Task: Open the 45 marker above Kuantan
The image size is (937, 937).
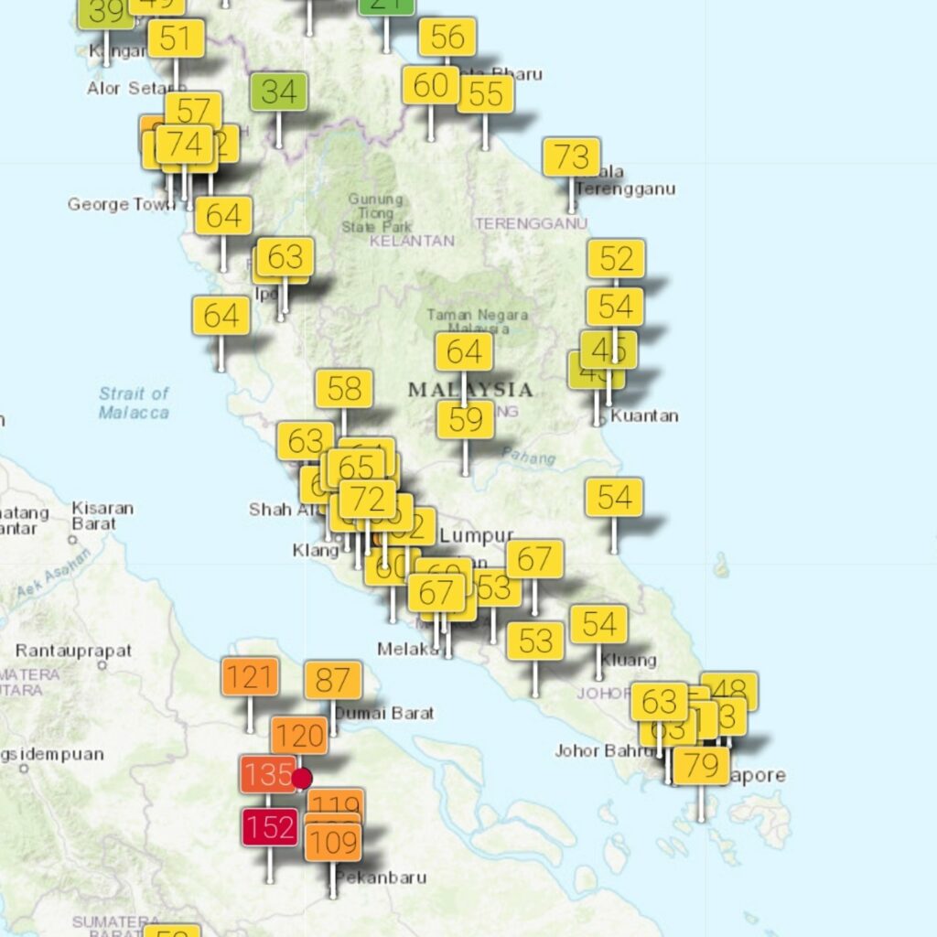Action: [x=609, y=350]
